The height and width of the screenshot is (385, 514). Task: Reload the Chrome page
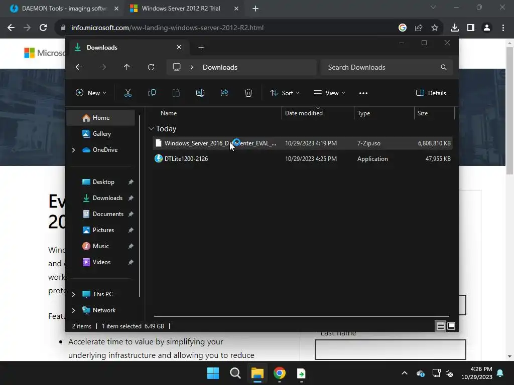pyautogui.click(x=43, y=28)
